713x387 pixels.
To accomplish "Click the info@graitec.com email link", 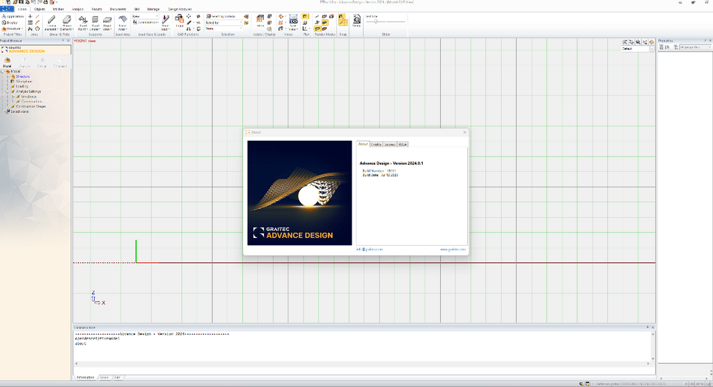I will 369,249.
